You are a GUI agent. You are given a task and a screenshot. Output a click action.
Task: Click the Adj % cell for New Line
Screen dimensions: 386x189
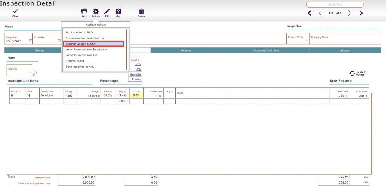point(169,93)
